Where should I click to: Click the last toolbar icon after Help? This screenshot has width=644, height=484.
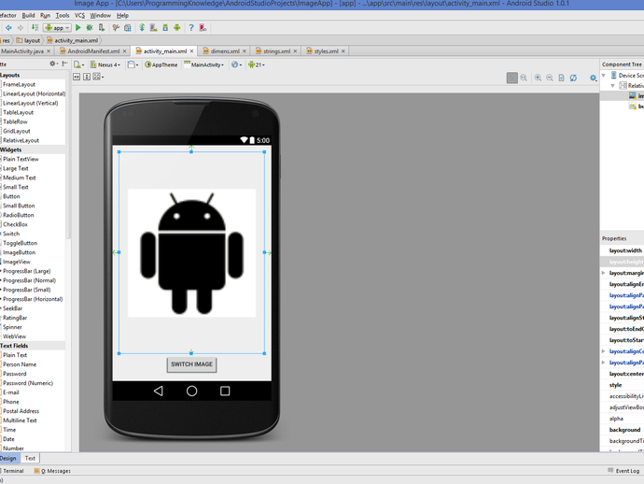tap(203, 27)
